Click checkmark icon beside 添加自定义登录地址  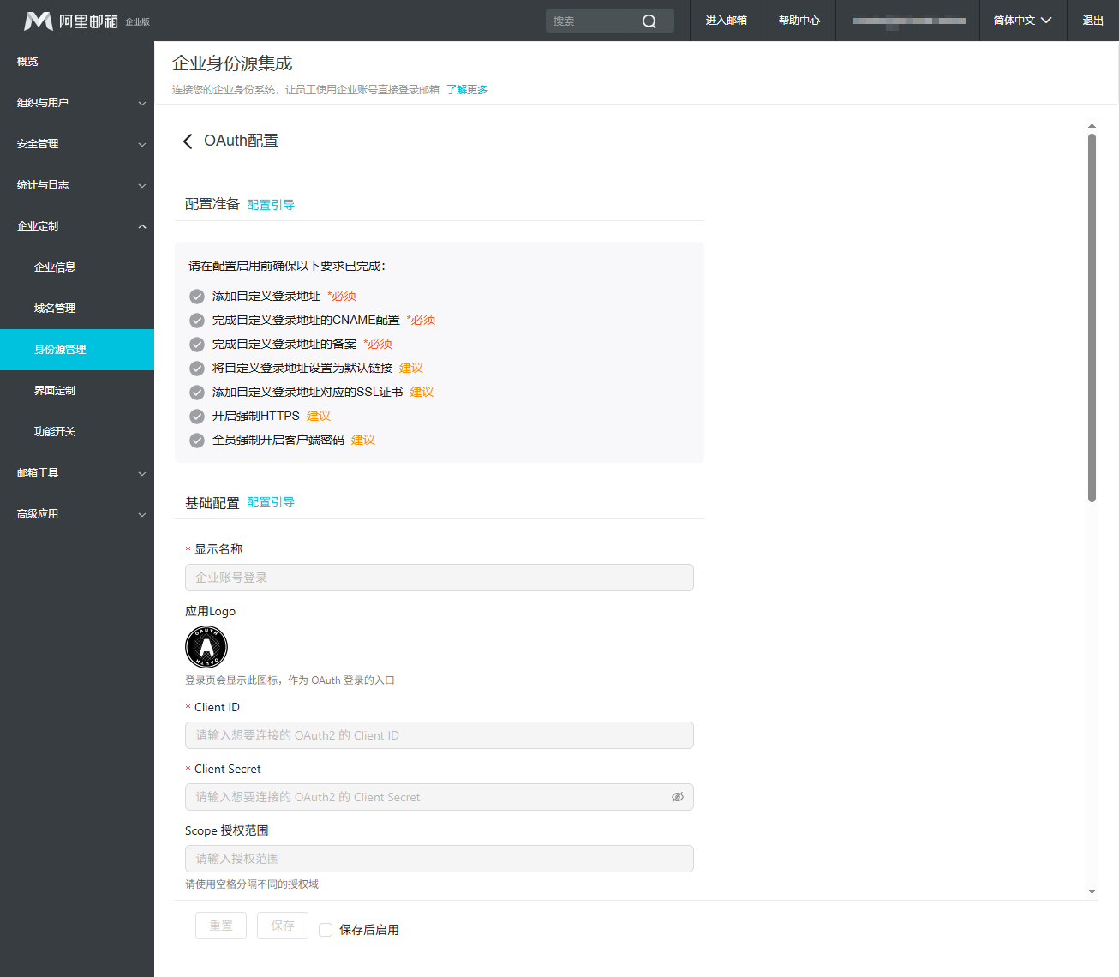click(197, 297)
